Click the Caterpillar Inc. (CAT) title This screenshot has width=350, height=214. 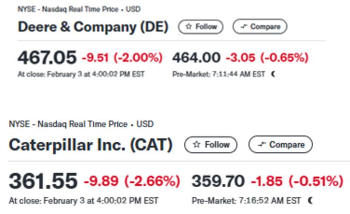pyautogui.click(x=91, y=145)
